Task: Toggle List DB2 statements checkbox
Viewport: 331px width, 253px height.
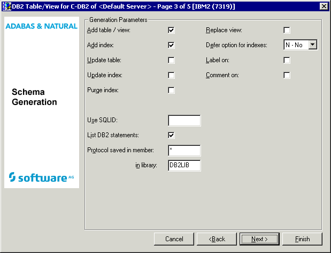Action: pyautogui.click(x=171, y=135)
